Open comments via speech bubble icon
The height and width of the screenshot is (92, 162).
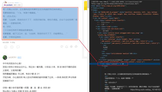click(x=18, y=47)
